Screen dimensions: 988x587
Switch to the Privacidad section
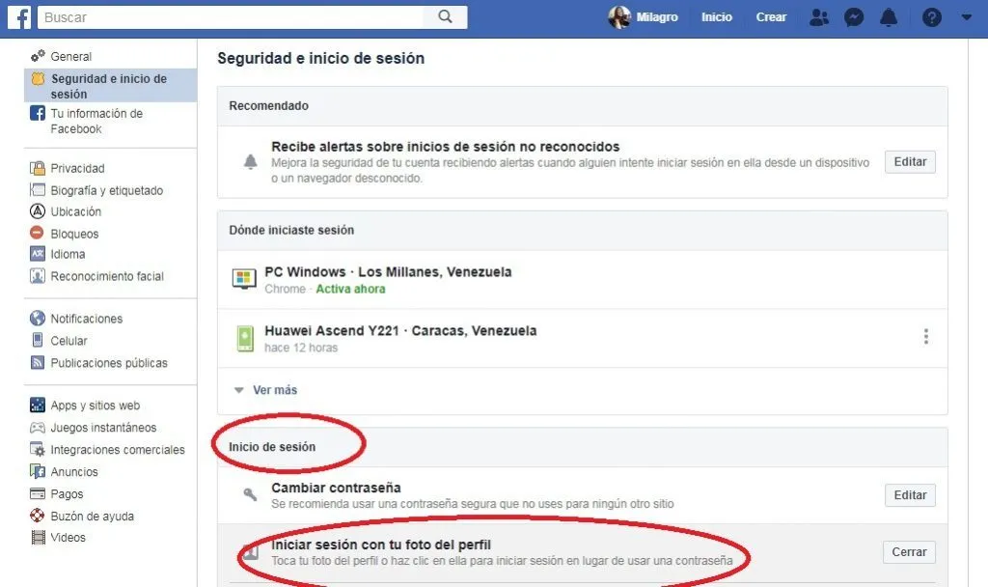point(69,168)
